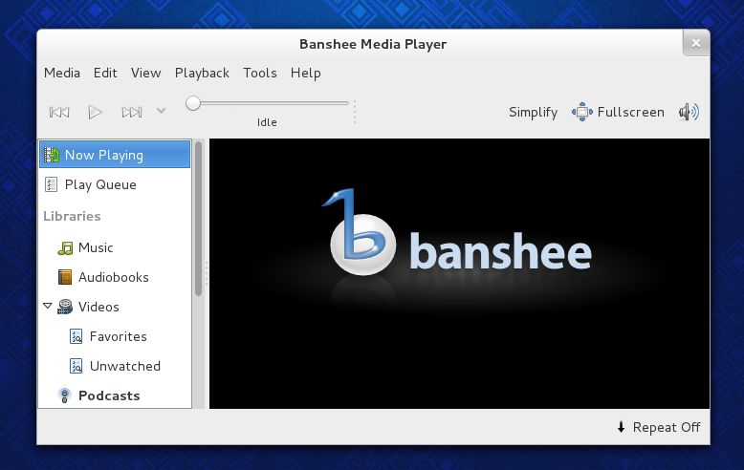Open the volume speaker icon
This screenshot has width=744, height=470.
[x=689, y=113]
